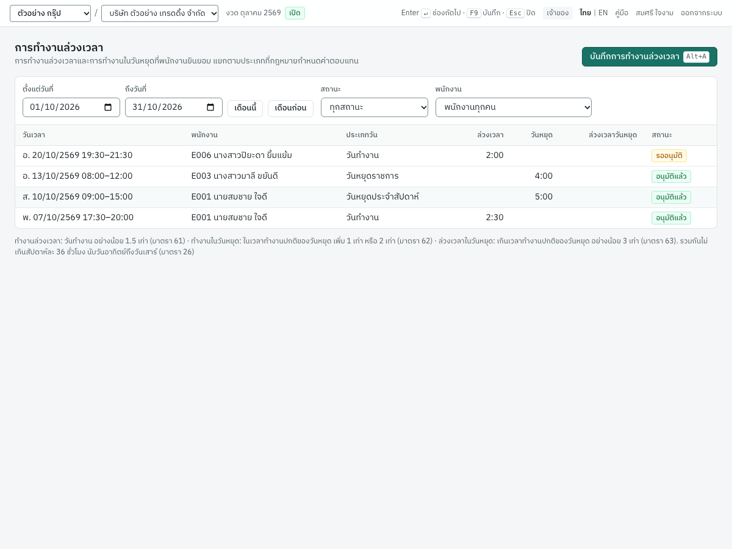This screenshot has height=549, width=732.
Task: Click the วันหยุดประจำสัปดาห์ day type cell
Action: coord(382,197)
